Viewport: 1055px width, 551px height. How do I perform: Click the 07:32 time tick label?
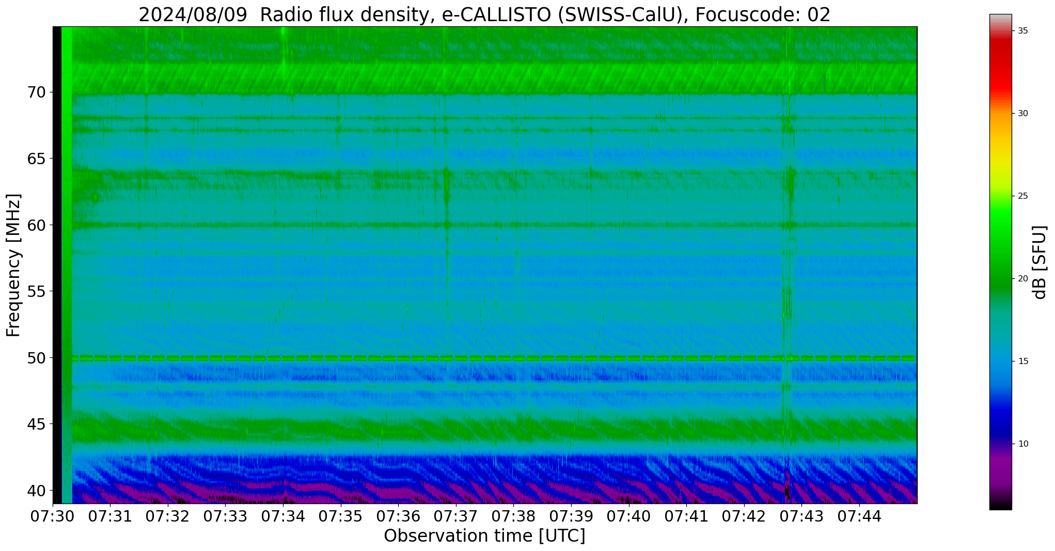click(x=168, y=516)
